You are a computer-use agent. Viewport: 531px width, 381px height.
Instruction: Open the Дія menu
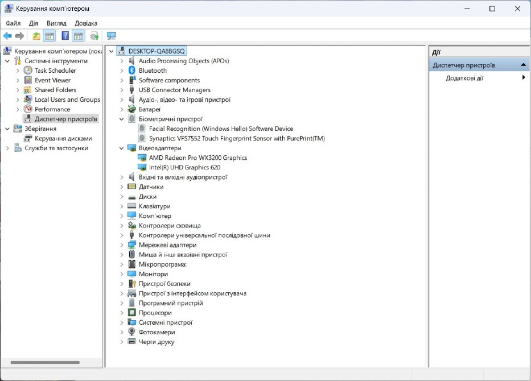tap(34, 23)
